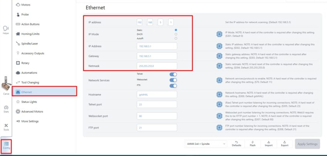
Task: Open the Stats section
Action: [x=6, y=109]
